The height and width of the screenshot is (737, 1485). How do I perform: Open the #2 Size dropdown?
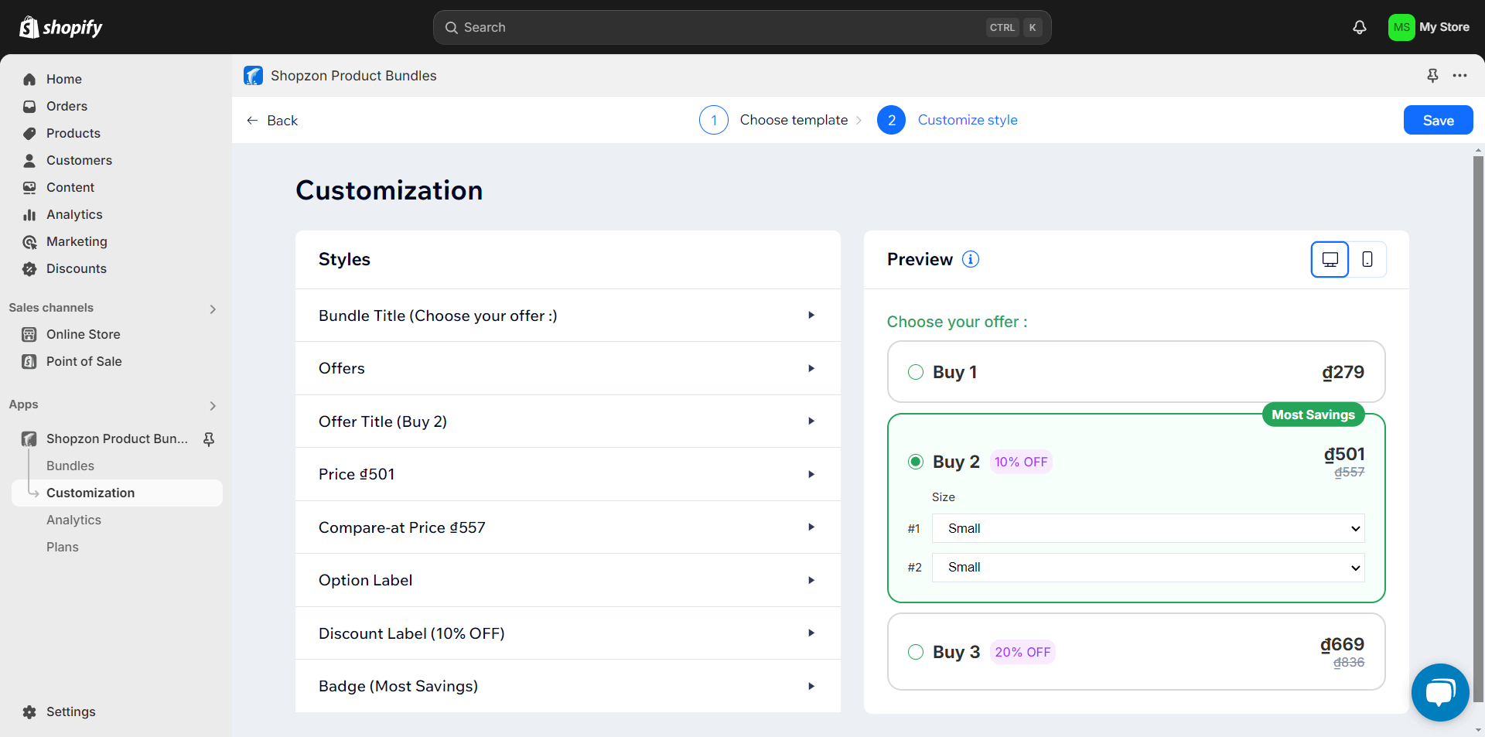click(1148, 567)
